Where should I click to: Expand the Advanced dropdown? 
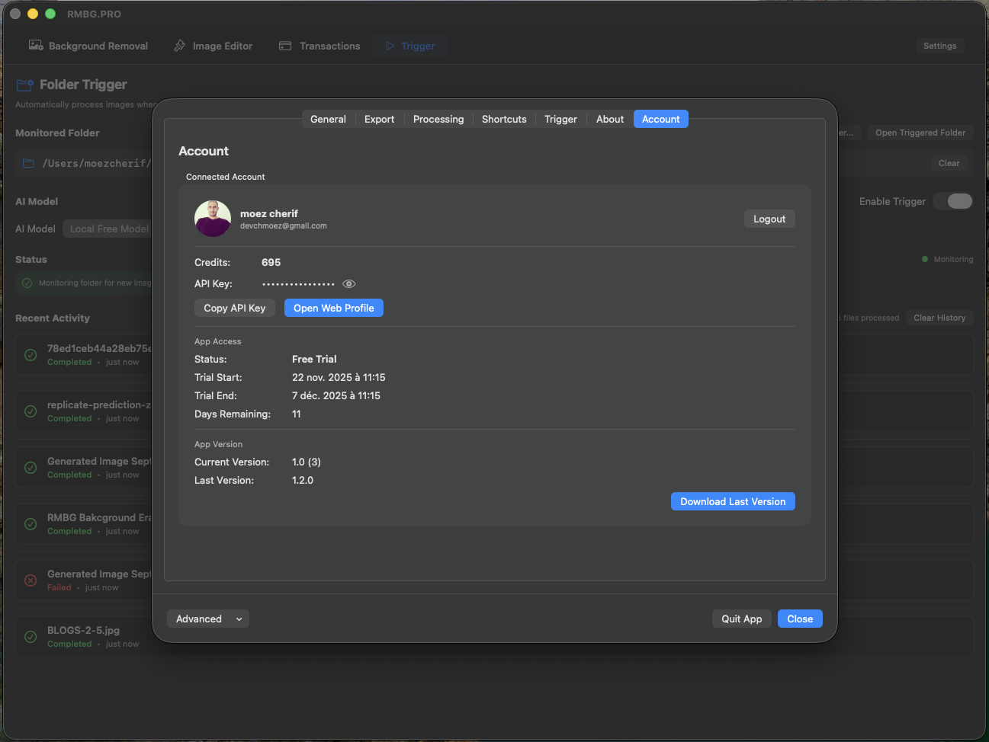[207, 619]
